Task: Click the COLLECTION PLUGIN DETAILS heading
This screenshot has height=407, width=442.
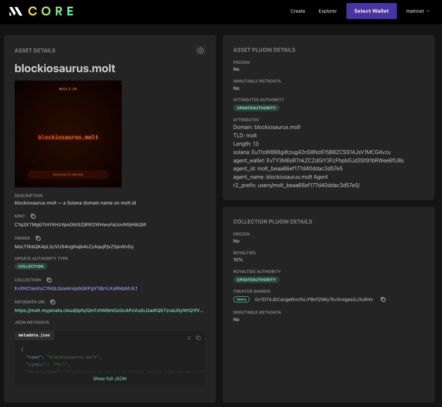Action: coord(273,222)
